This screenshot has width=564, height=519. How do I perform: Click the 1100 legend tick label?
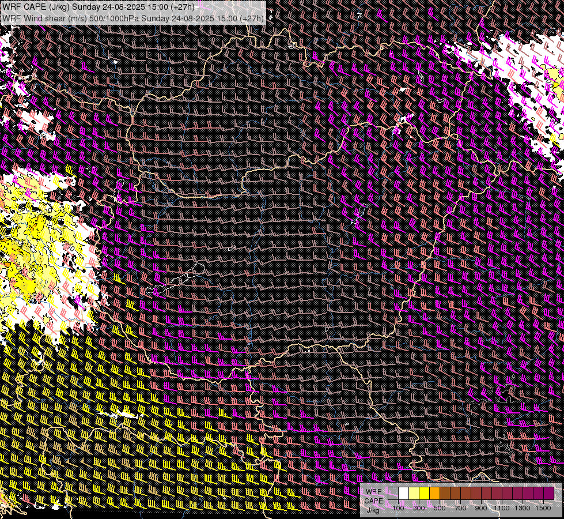501,508
